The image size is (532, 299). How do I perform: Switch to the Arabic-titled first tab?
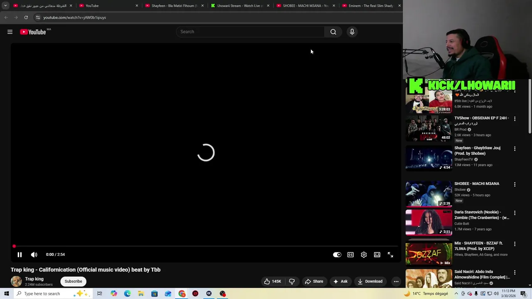tap(43, 6)
